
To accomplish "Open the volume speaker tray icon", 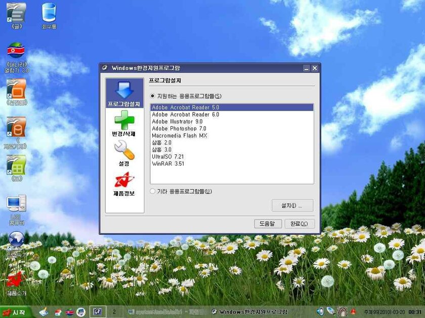I will pyautogui.click(x=320, y=311).
